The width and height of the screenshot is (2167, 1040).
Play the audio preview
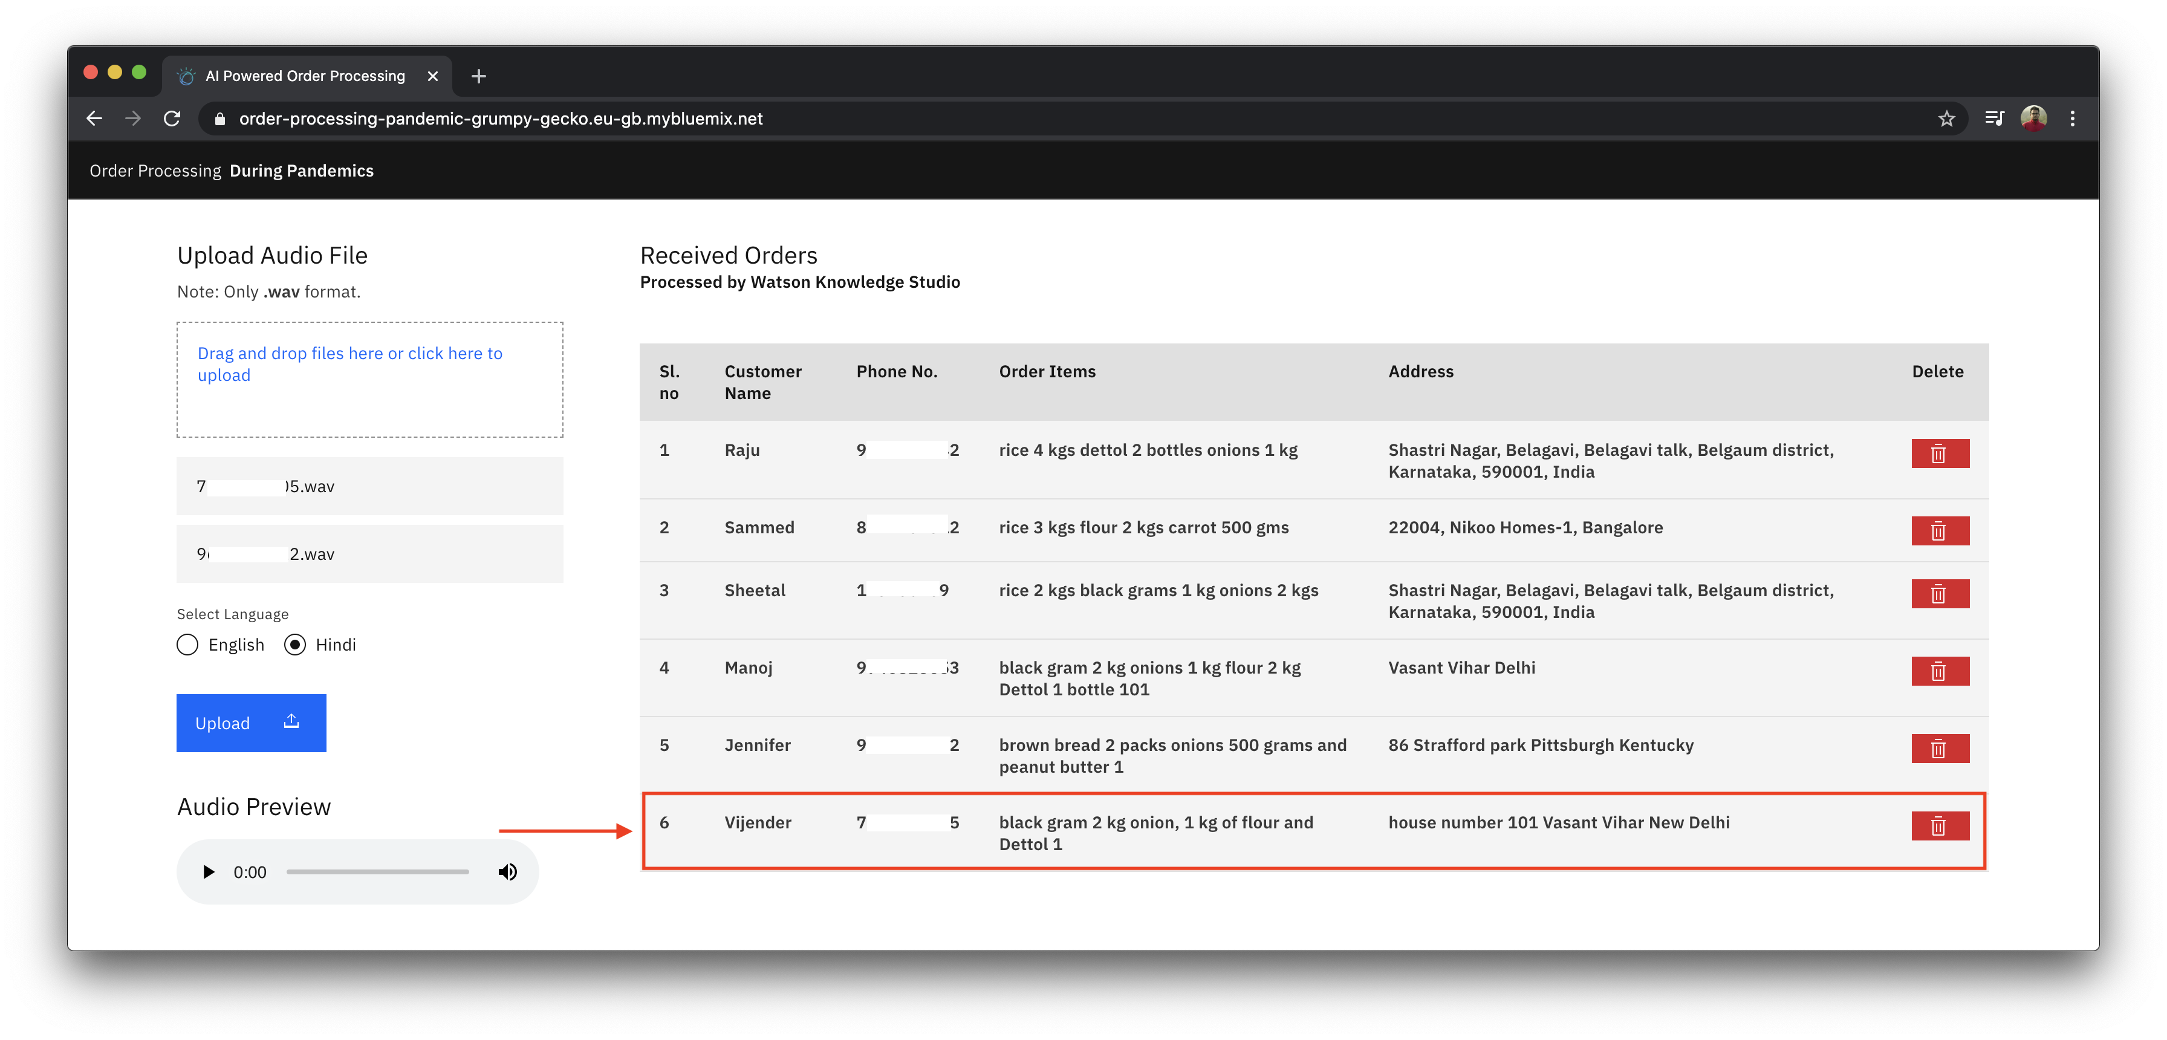[209, 873]
